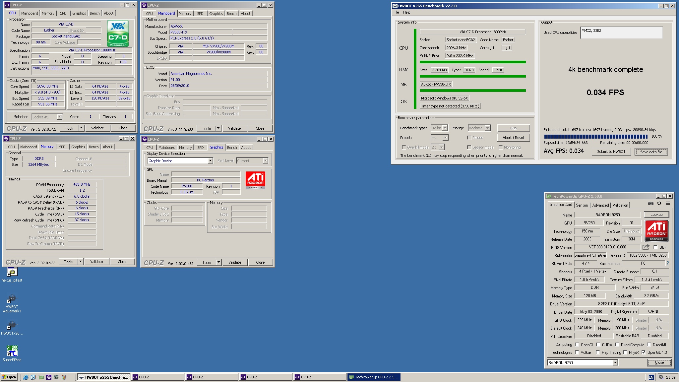This screenshot has height=382, width=679.
Task: Open the HWBOT Aquamark3 desktop shortcut
Action: click(x=12, y=298)
